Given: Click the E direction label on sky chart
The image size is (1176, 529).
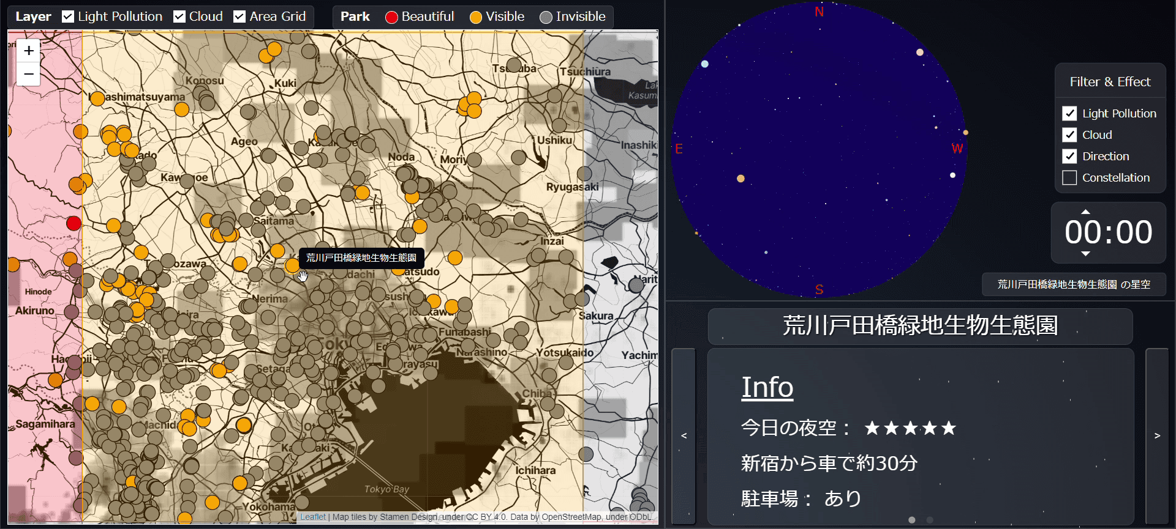Looking at the screenshot, I should coord(679,149).
